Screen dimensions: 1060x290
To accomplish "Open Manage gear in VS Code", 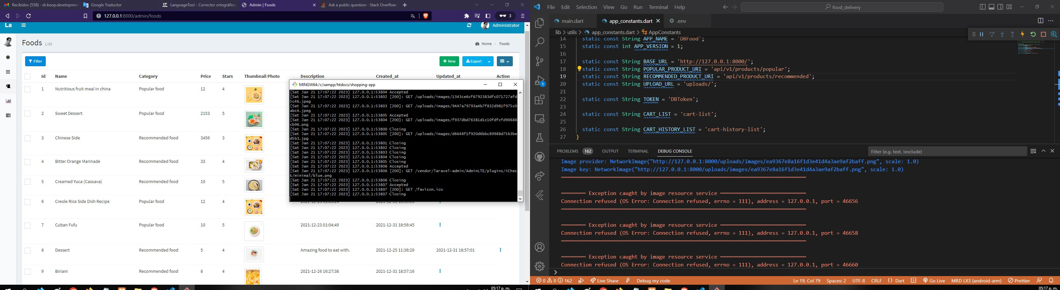I will pyautogui.click(x=540, y=266).
